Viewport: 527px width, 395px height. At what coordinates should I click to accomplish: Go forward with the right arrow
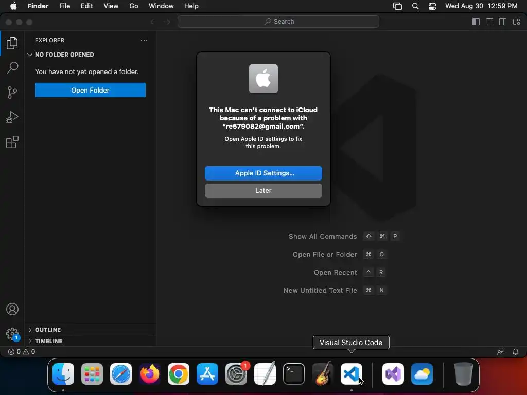(167, 22)
